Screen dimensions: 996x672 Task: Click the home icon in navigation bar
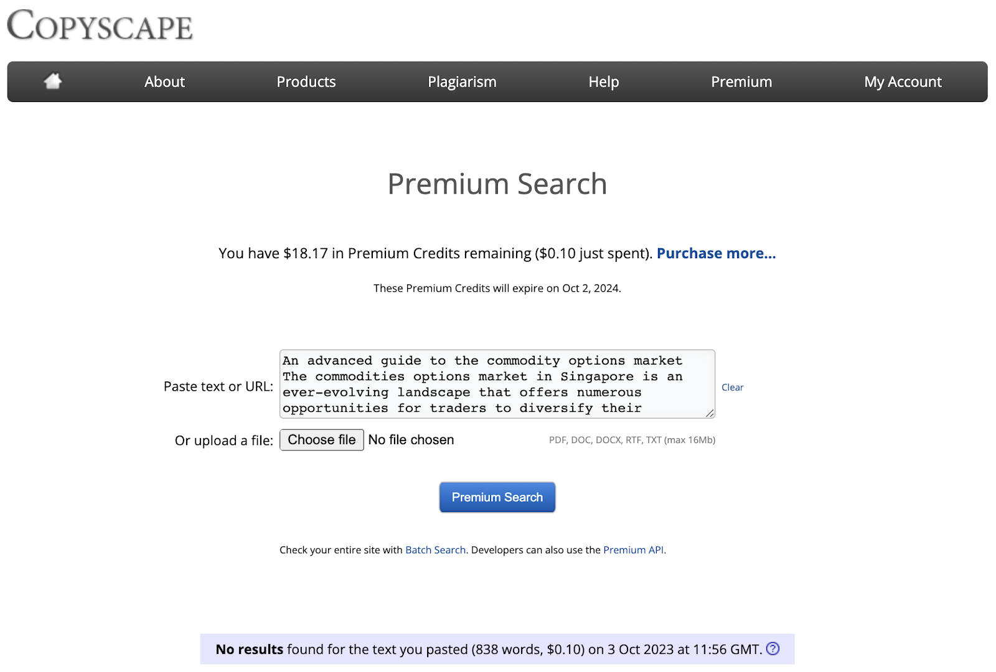[x=53, y=81]
